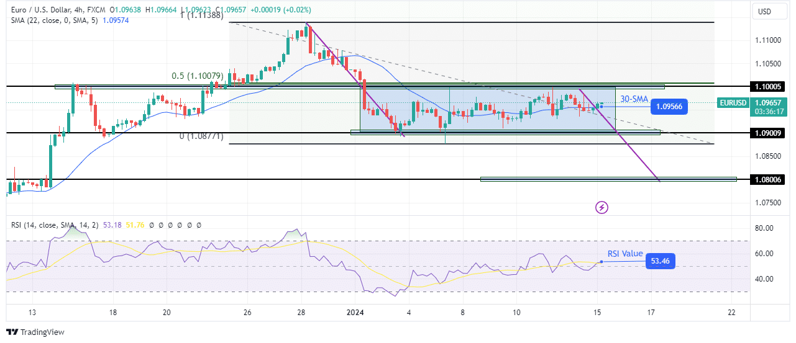Click the TradingView logo
The image size is (796, 343).
[35, 332]
